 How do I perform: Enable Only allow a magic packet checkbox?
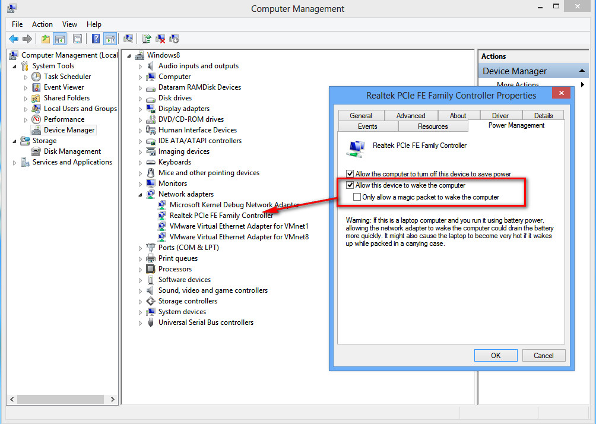(x=357, y=197)
